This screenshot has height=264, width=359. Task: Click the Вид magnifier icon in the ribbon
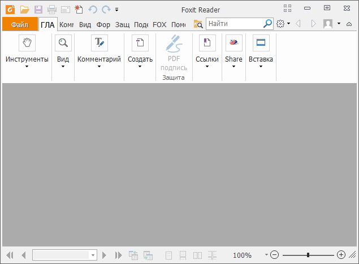(63, 43)
